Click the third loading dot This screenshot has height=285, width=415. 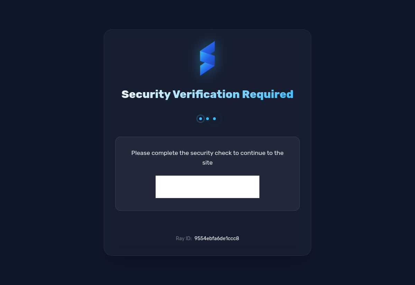click(214, 119)
